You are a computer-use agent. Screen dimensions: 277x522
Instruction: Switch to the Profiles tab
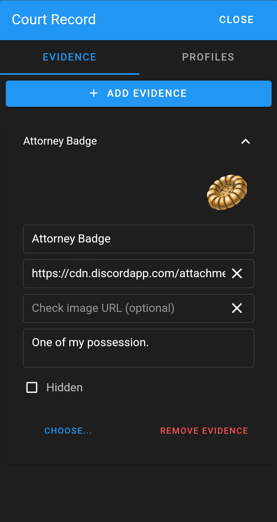[208, 57]
